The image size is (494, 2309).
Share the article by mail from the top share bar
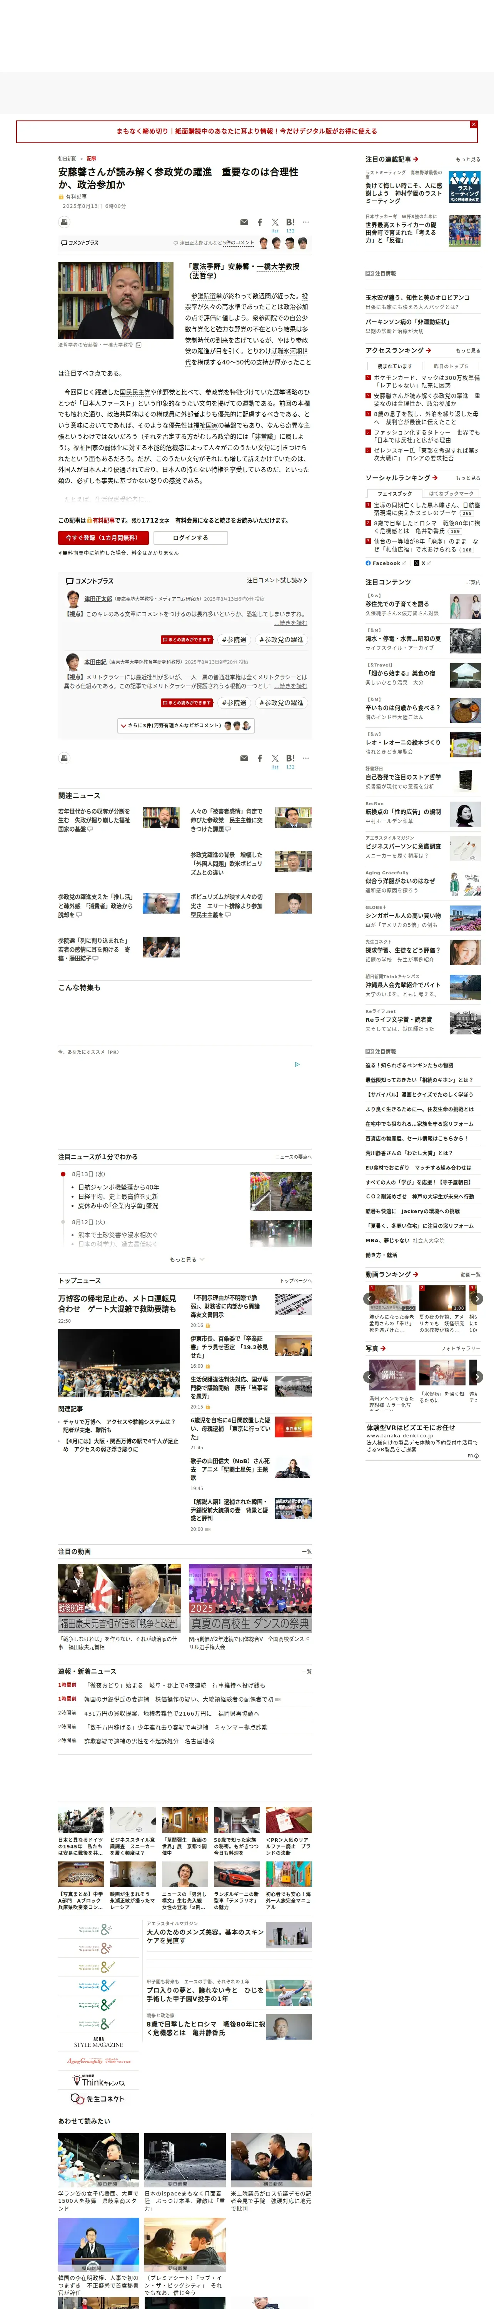pyautogui.click(x=244, y=222)
